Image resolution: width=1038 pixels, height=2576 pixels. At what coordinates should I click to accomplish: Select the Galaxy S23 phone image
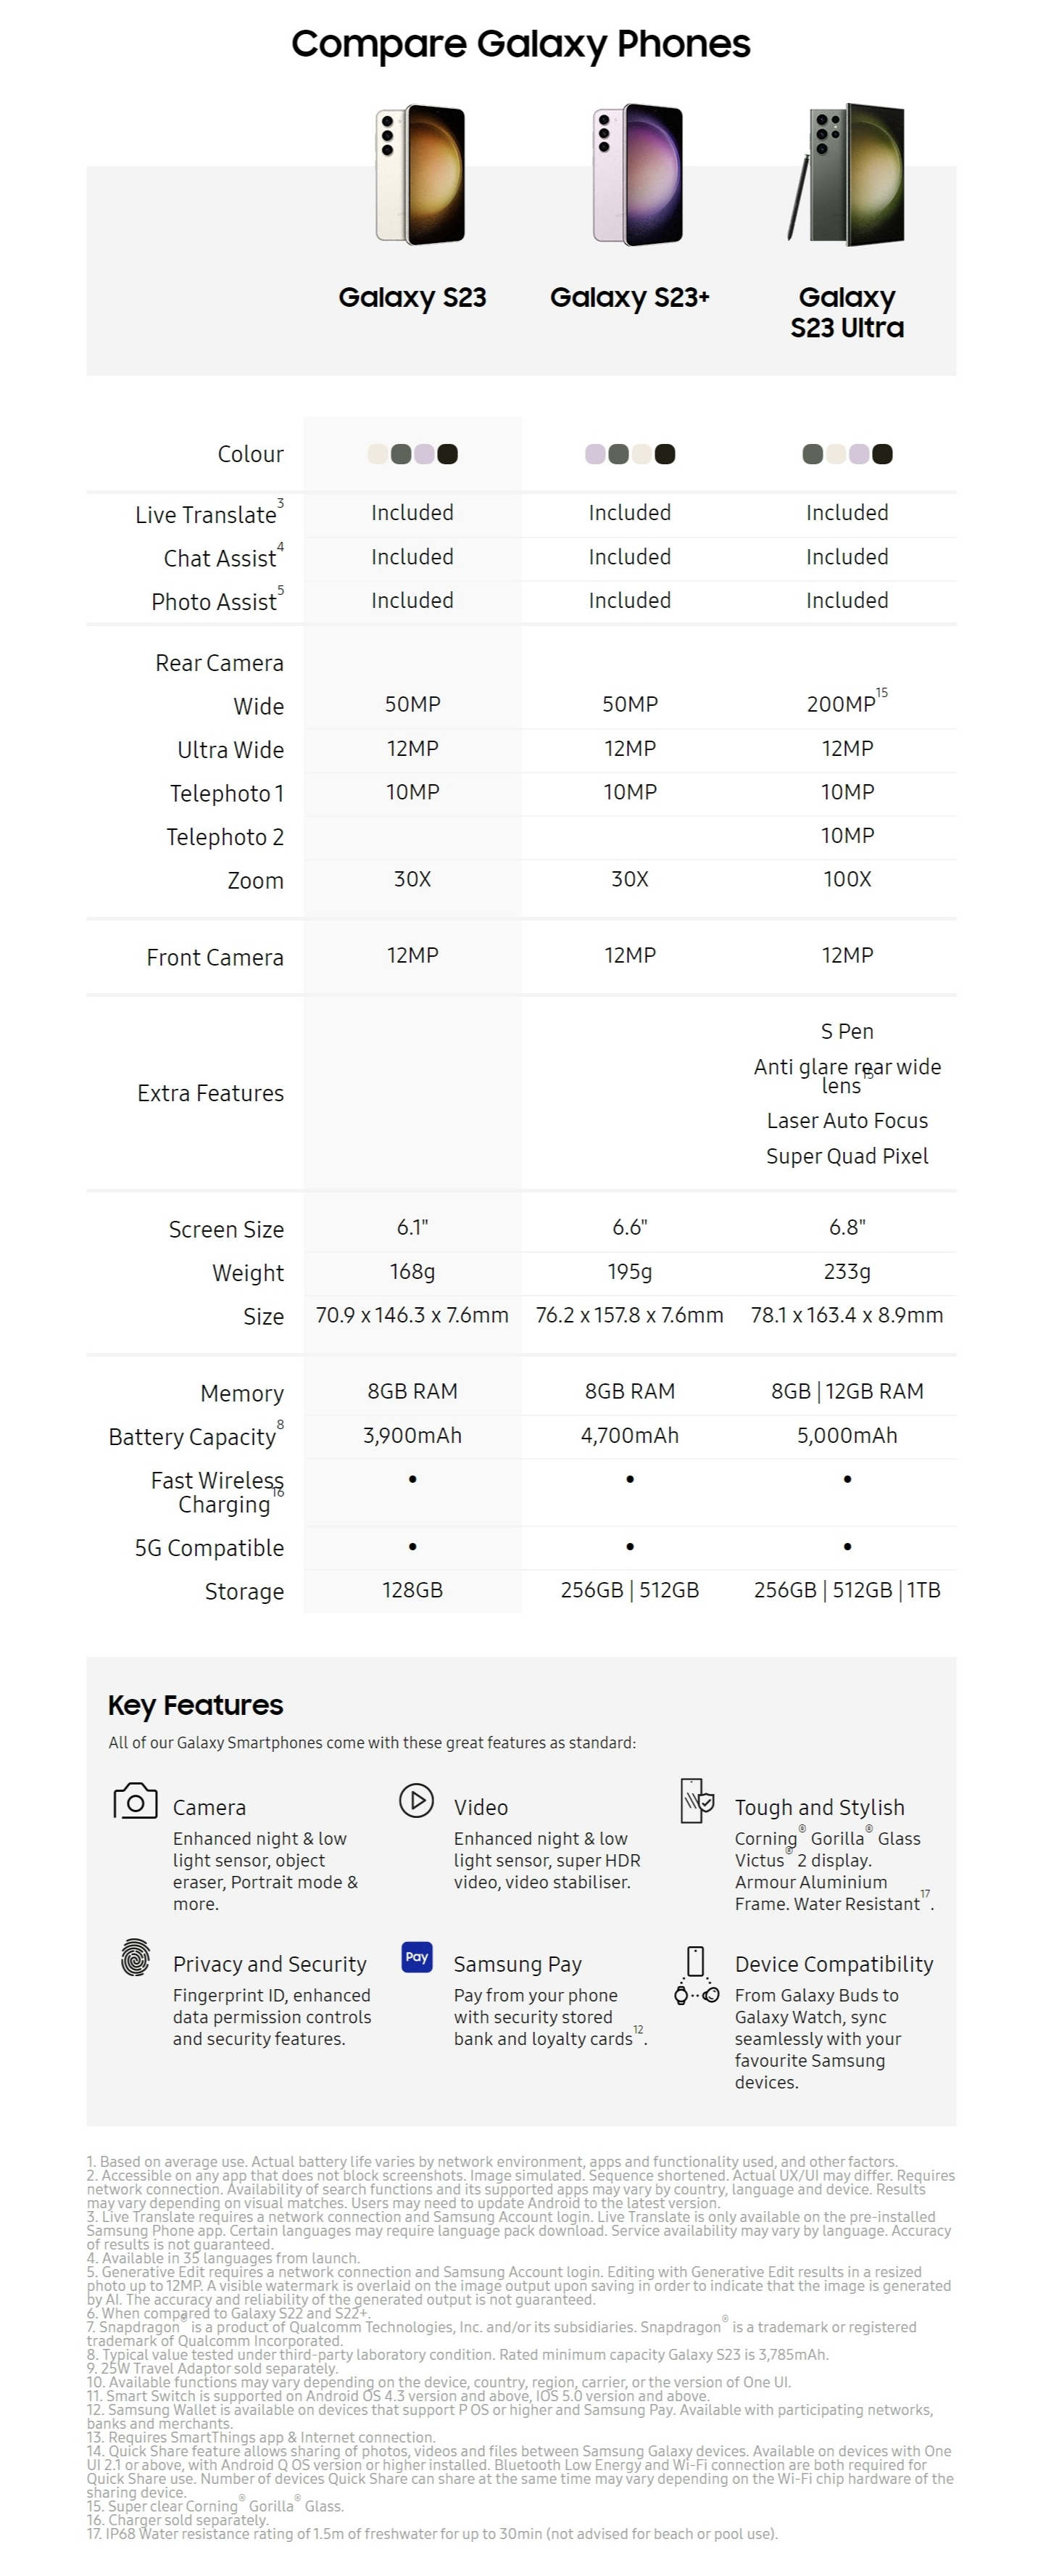(x=420, y=175)
